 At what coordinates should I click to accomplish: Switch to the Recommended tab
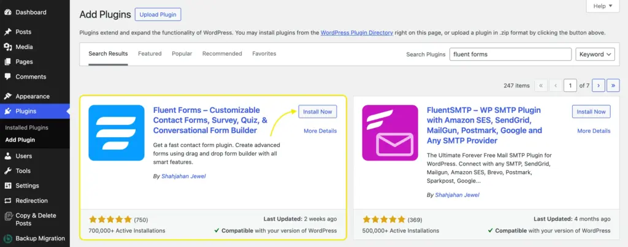coord(222,54)
